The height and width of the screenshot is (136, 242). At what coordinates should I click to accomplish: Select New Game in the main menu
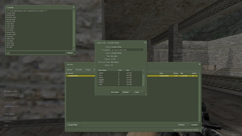9,114
